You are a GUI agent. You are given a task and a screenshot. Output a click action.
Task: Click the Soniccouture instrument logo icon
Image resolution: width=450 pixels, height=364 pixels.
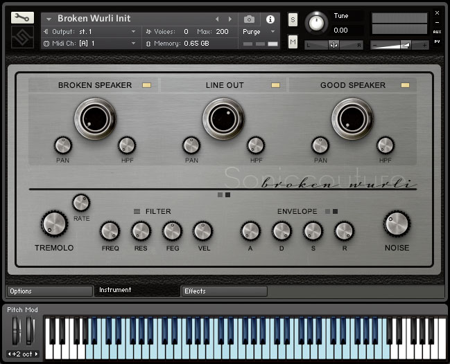[x=22, y=37]
